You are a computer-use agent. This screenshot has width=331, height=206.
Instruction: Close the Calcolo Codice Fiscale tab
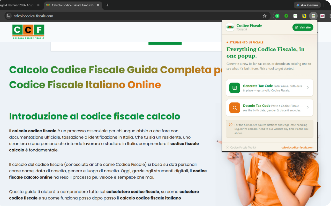click(98, 5)
